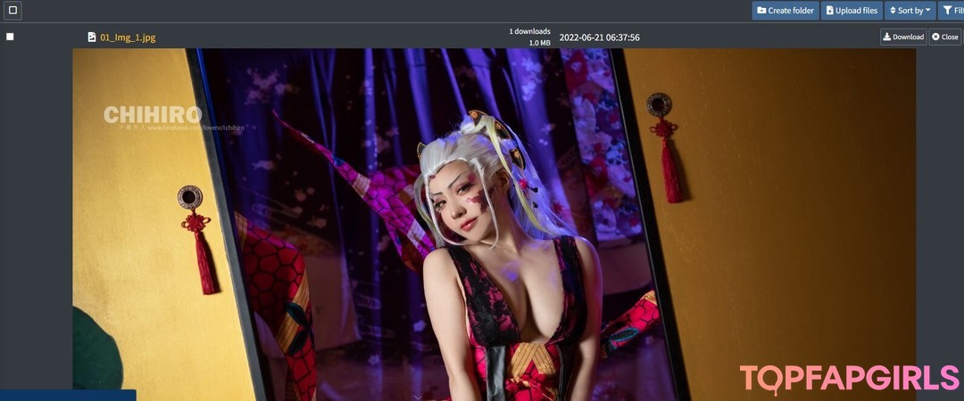Click the folder icon in Create folder
This screenshot has width=964, height=401.
[x=761, y=11]
